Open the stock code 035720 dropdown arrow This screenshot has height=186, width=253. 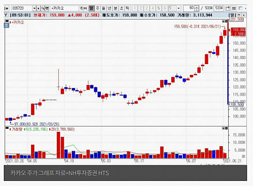pos(35,8)
